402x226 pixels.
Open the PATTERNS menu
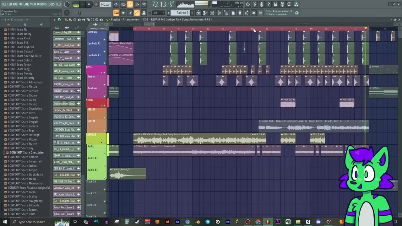(24, 4)
